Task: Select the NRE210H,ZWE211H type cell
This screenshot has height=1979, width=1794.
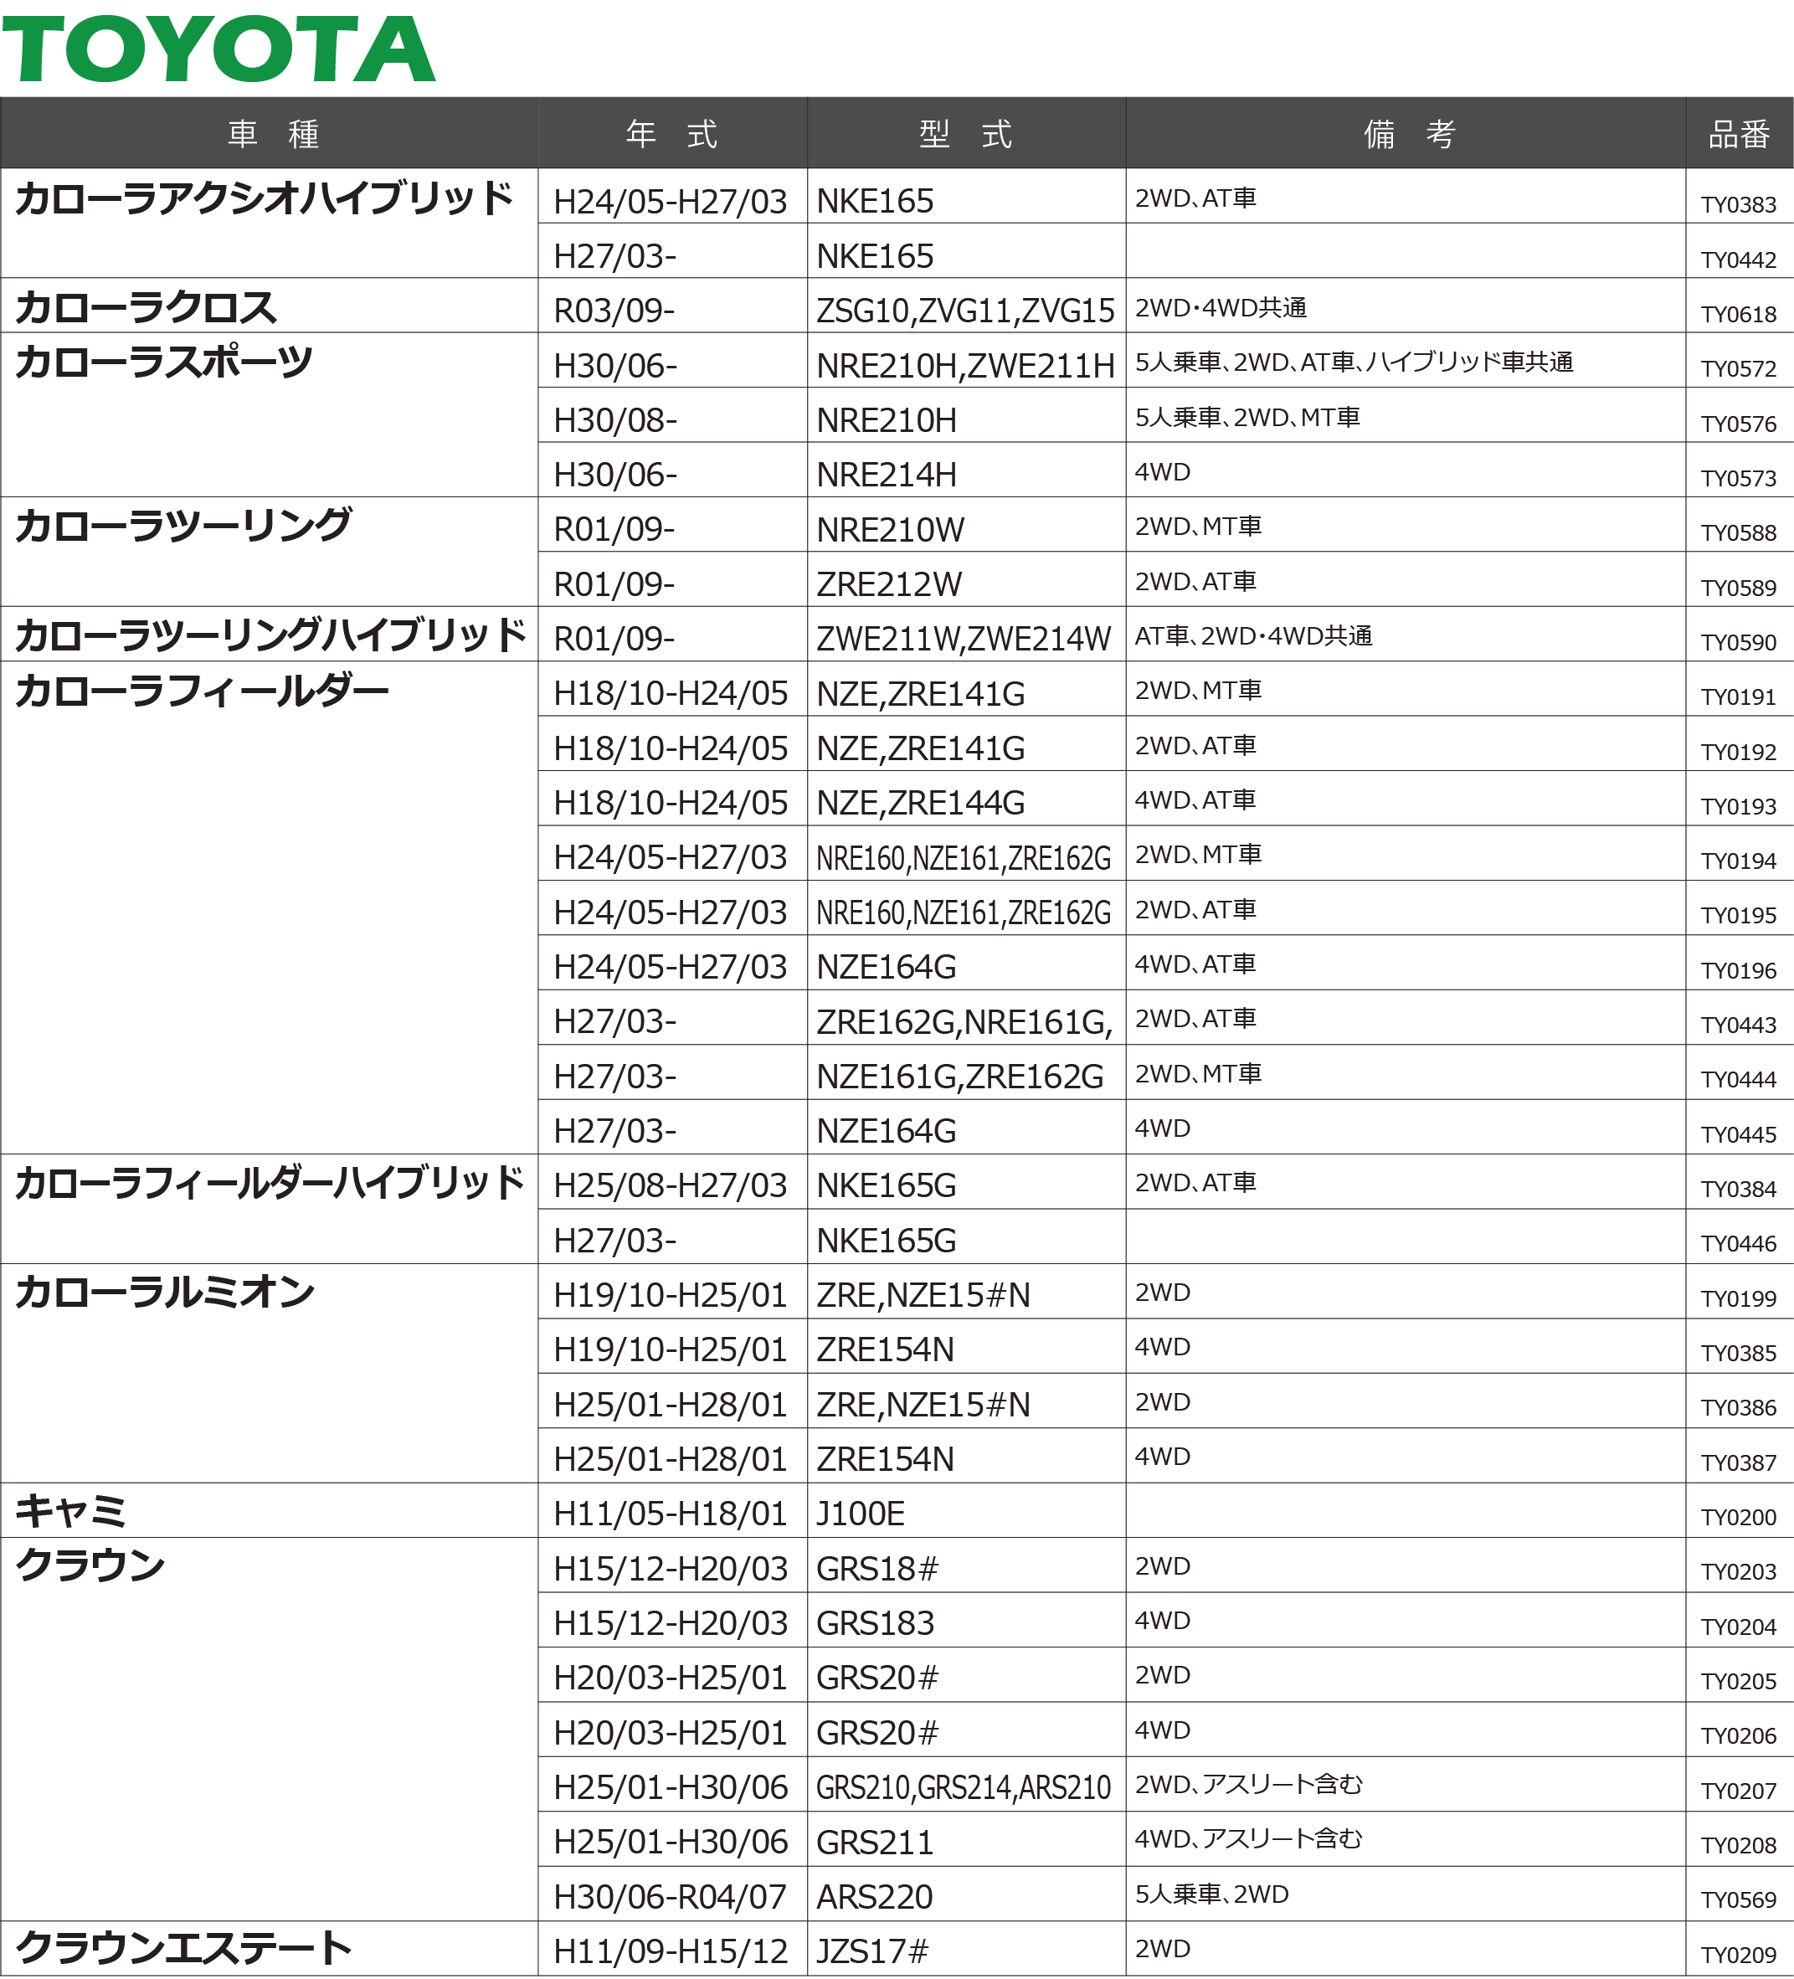Action: (x=964, y=366)
